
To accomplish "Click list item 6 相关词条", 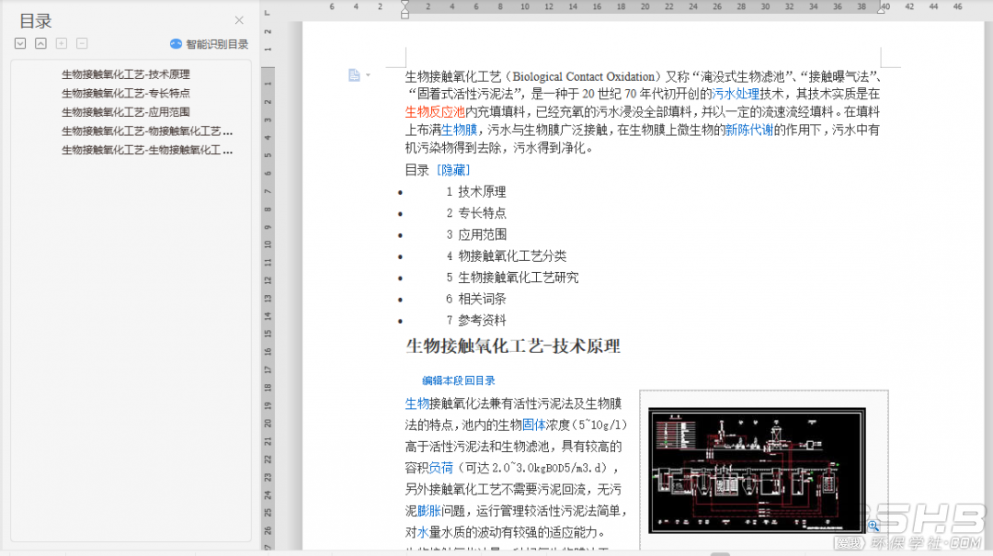I will [x=475, y=299].
